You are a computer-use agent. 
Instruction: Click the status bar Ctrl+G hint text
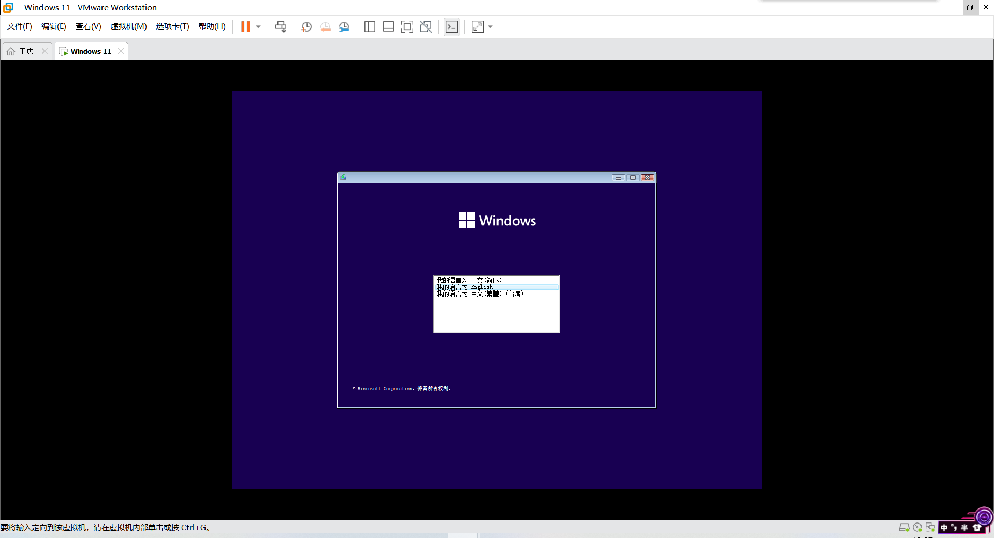(x=105, y=528)
